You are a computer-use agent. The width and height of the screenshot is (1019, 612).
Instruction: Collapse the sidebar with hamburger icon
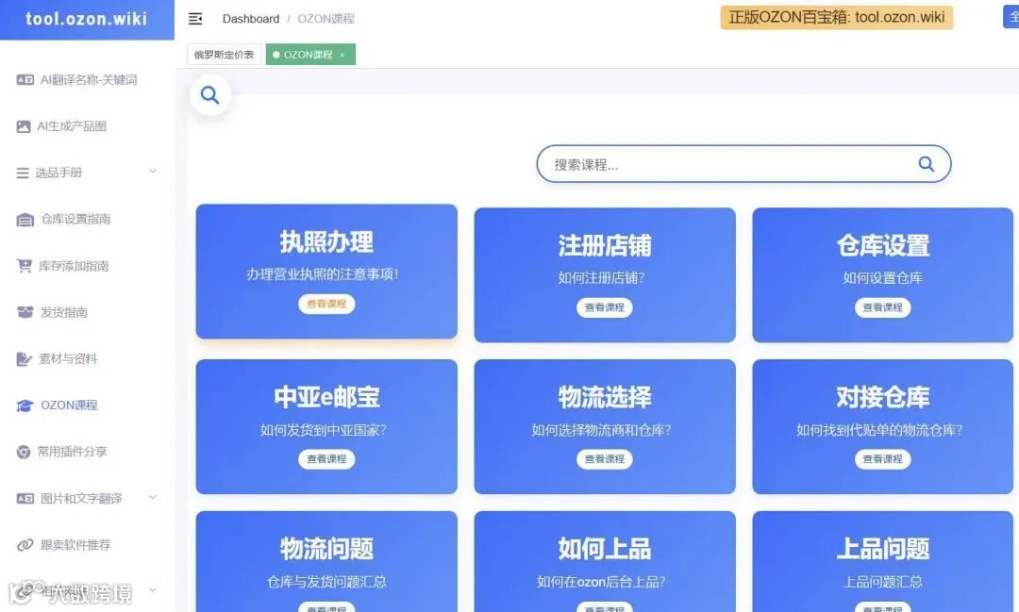tap(195, 19)
